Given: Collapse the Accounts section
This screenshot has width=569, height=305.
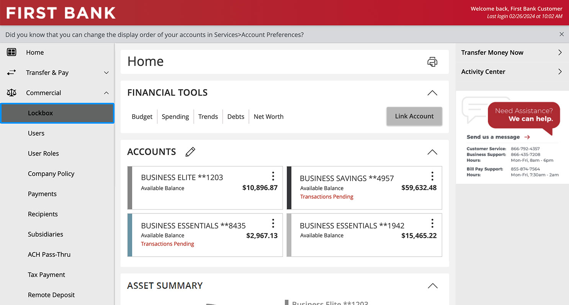Looking at the screenshot, I should click(432, 152).
